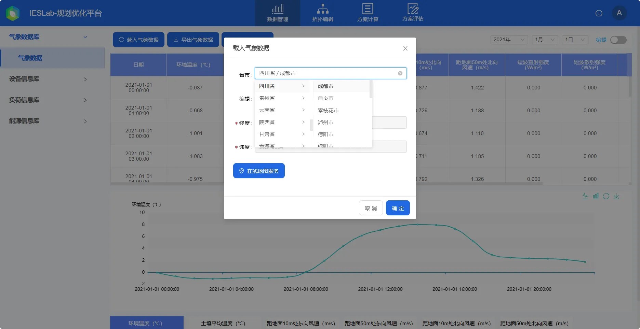Collapse the 气象数据库 sidebar section
Screen dimensions: 640x329
click(x=85, y=37)
